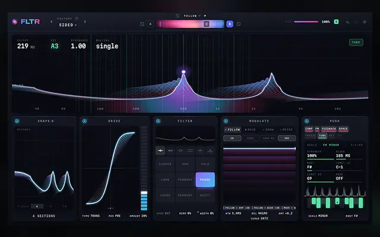Open the SCALE MINOR selector at panel bottom
Screen dimensions: 380x237
pos(318,216)
